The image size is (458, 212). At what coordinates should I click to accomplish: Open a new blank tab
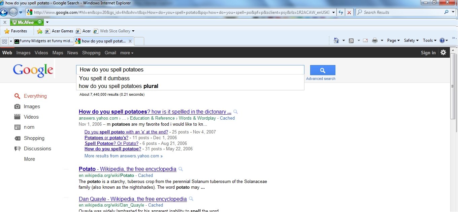tap(139, 41)
